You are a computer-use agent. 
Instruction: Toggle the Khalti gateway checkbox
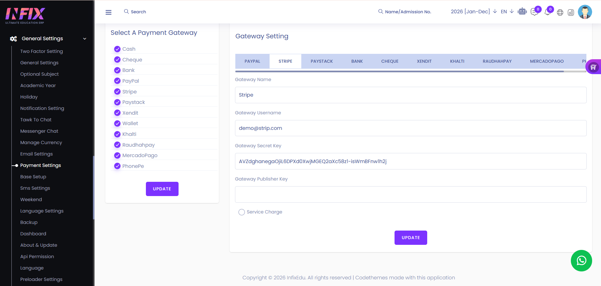click(117, 134)
